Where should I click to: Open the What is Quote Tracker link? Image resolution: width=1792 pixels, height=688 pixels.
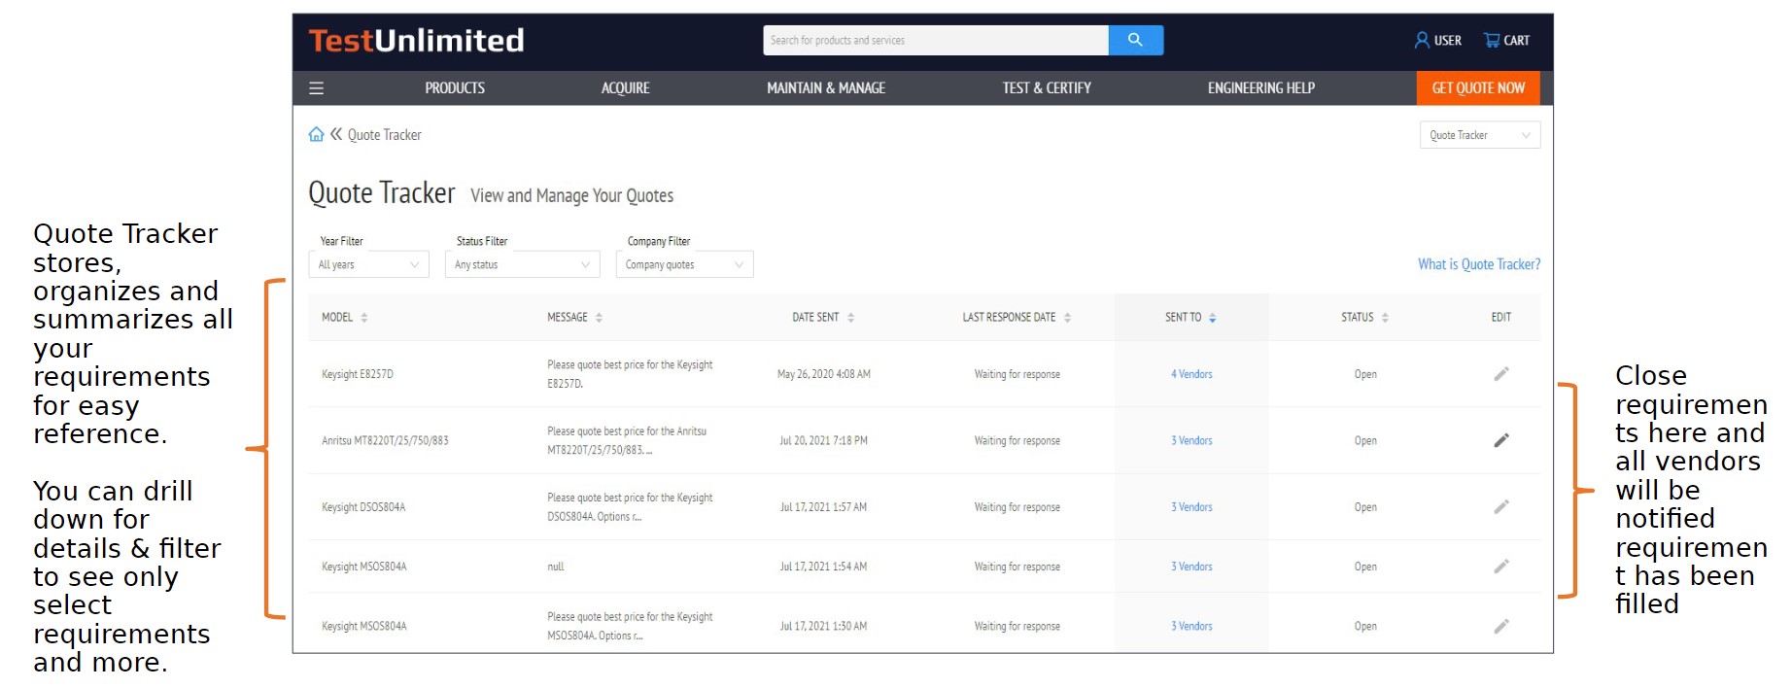pos(1478,264)
